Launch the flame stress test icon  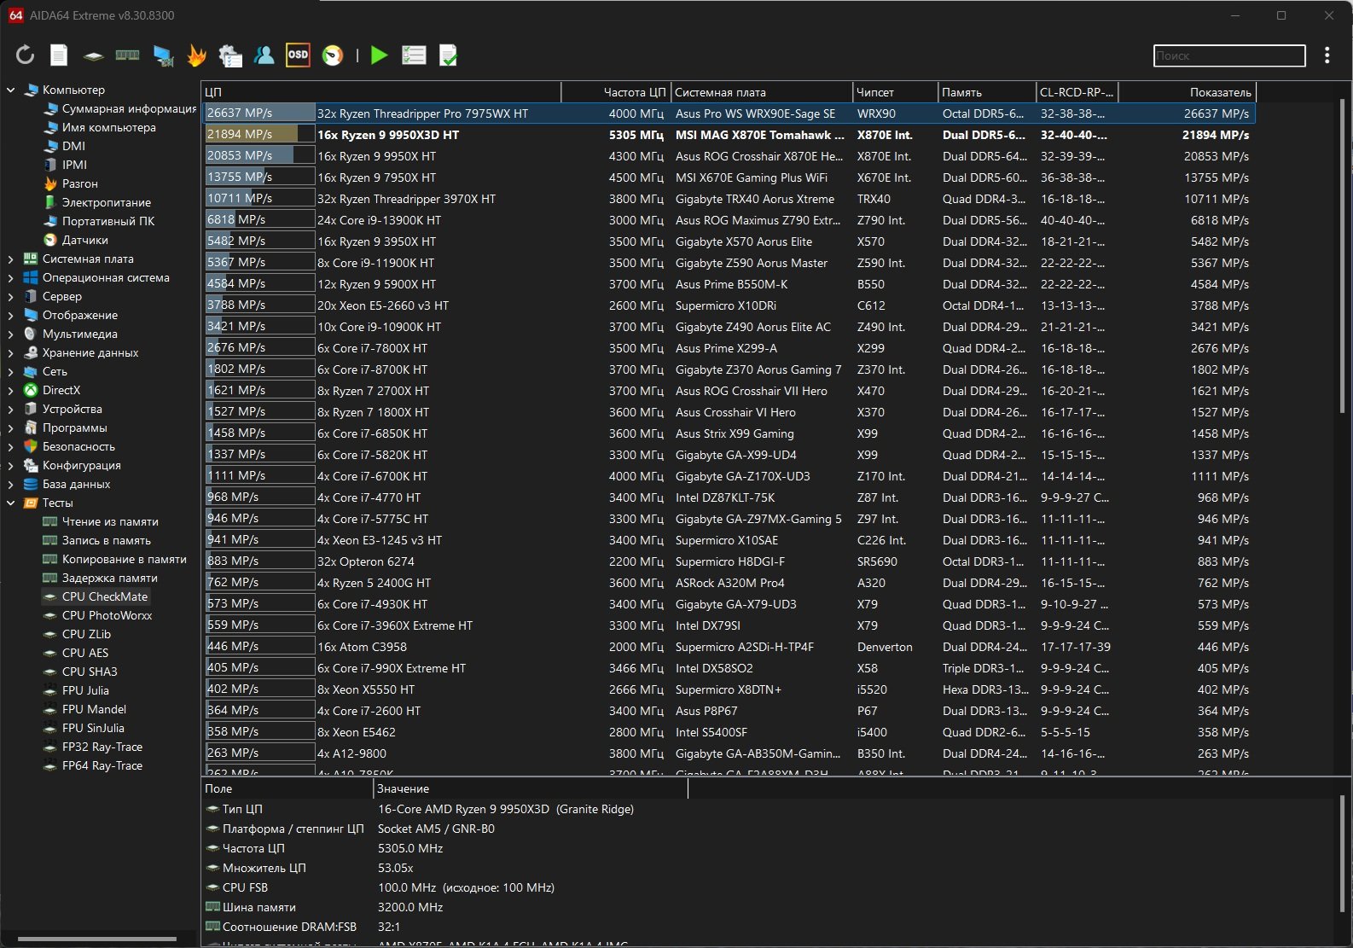(197, 55)
